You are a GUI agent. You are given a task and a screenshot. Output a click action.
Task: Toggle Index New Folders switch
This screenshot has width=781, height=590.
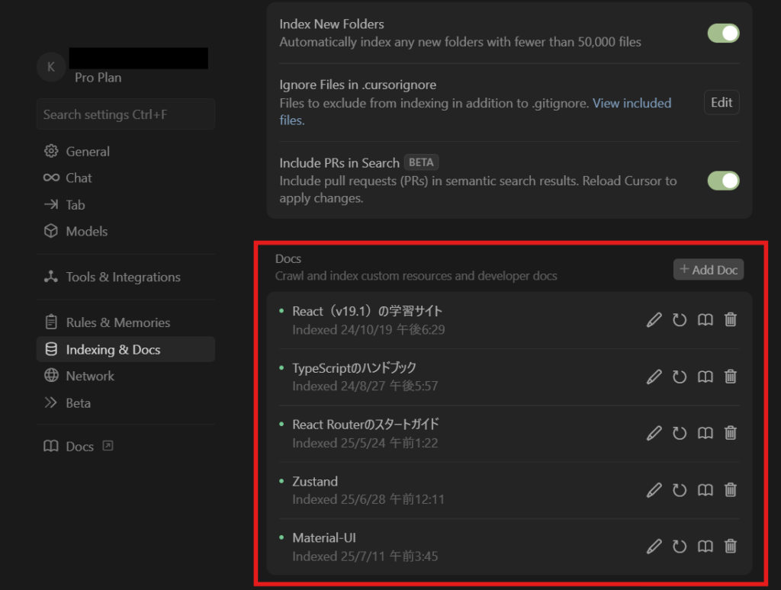[x=723, y=34]
